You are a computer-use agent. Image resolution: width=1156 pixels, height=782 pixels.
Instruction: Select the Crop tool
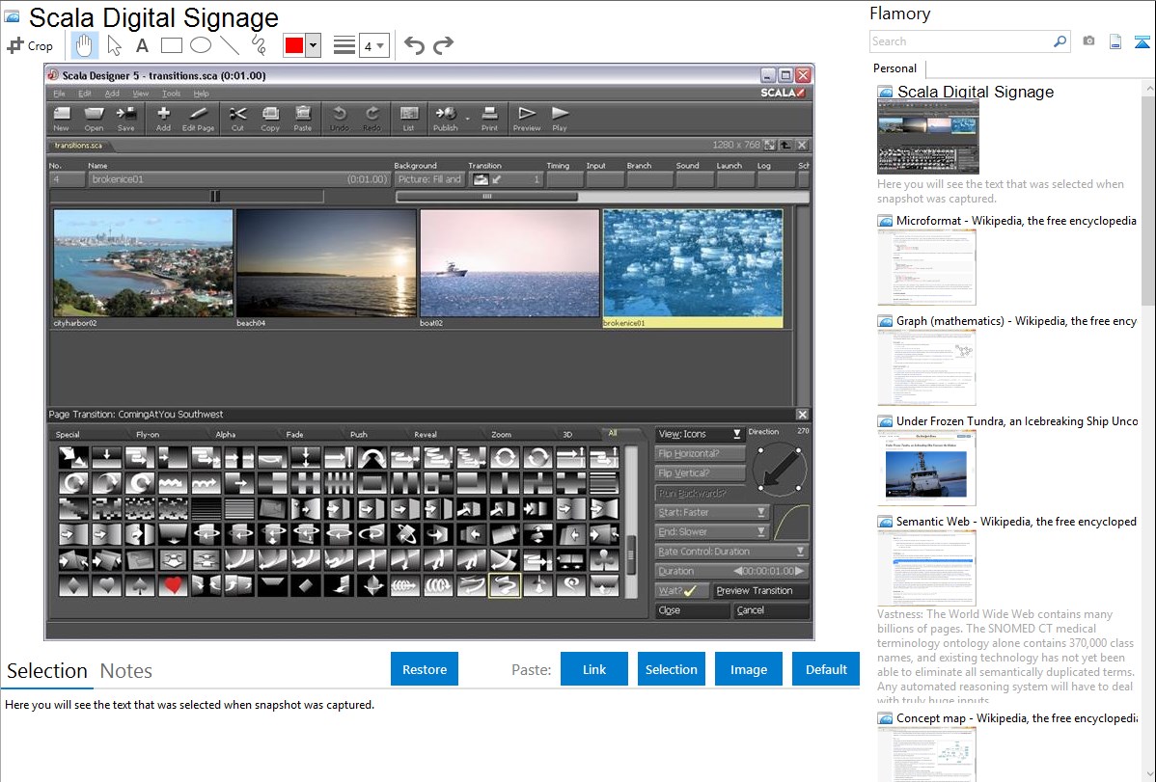[30, 45]
